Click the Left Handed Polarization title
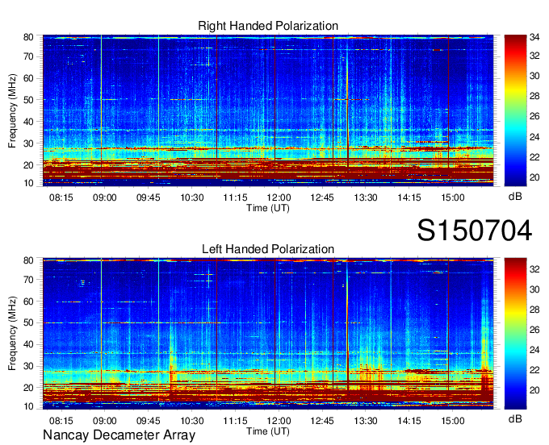 (x=268, y=249)
